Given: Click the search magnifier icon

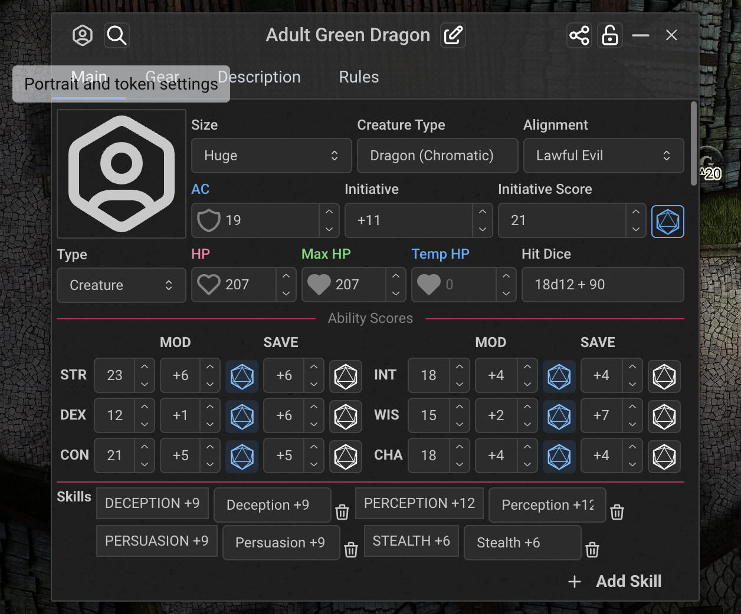Looking at the screenshot, I should click(117, 35).
